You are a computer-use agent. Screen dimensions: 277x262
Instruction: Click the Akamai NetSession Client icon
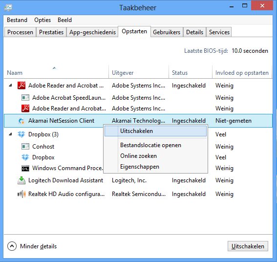[21, 121]
